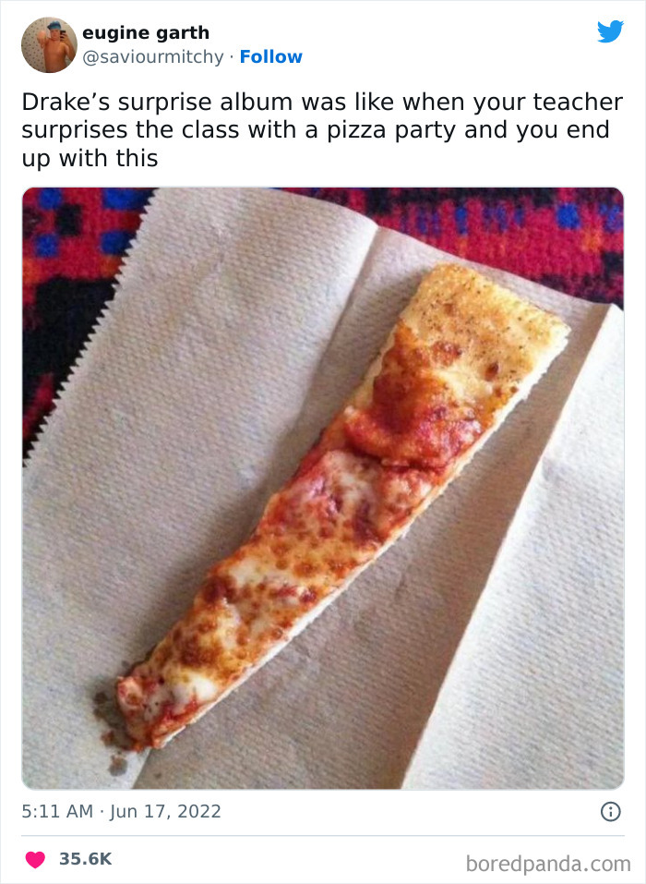Screen dimensions: 646x884
Task: Open the eugine garth display name
Action: pyautogui.click(x=146, y=32)
